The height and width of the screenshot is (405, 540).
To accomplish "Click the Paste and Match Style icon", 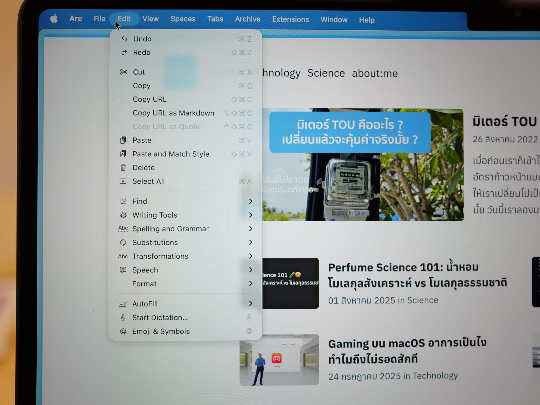I will point(123,154).
